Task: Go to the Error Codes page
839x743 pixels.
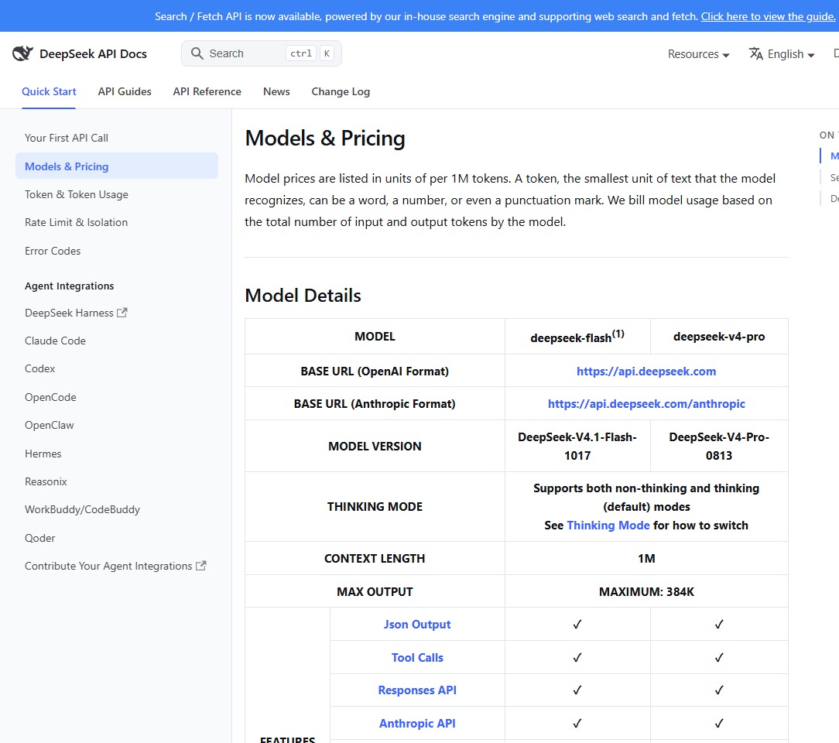Action: 53,251
